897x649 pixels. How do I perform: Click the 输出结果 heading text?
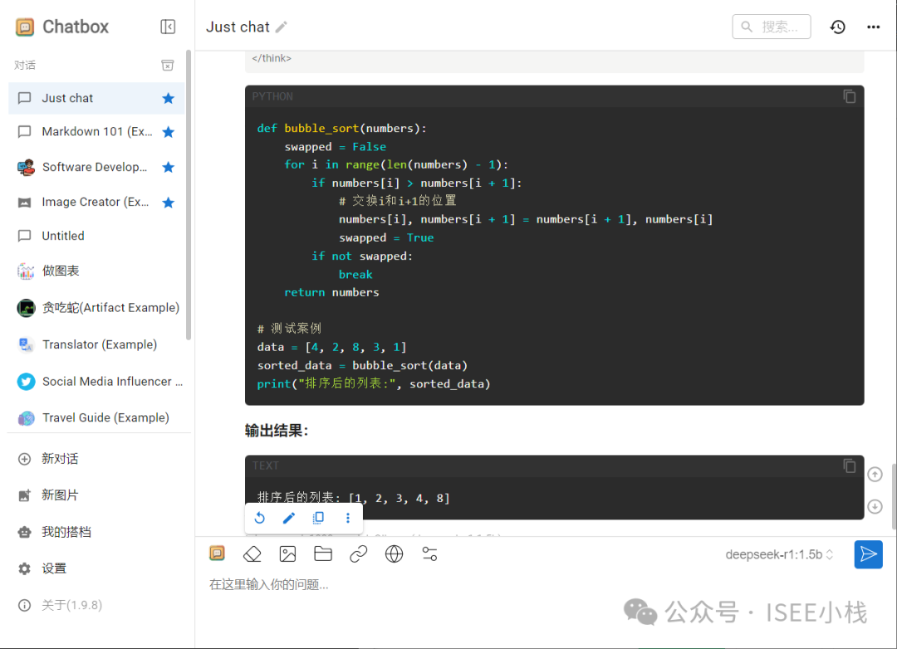[277, 431]
